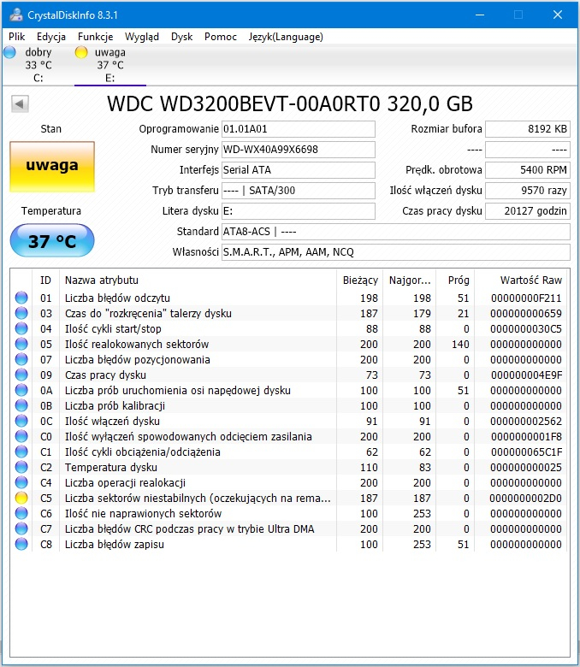Click the blue status icon for attribute 09
The height and width of the screenshot is (667, 580).
(x=21, y=375)
